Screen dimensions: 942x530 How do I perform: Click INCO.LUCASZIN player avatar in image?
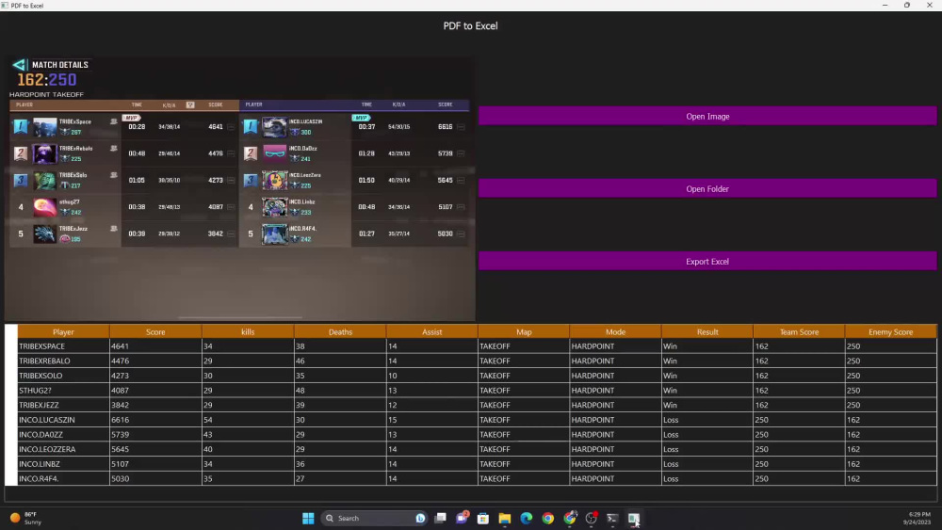coord(274,127)
